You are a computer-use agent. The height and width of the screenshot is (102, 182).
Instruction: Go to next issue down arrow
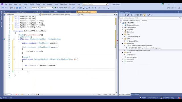(x=32, y=94)
